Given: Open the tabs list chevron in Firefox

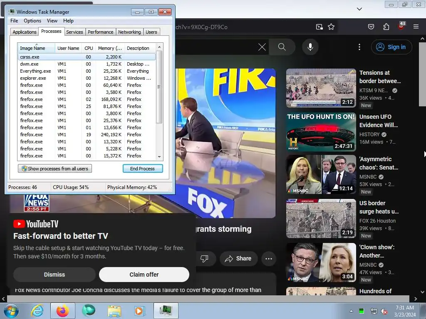Looking at the screenshot, I should point(359,9).
